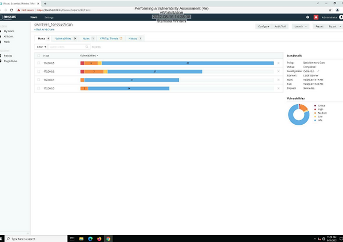
Task: Open the settings gear icon in header
Action: [x=308, y=17]
